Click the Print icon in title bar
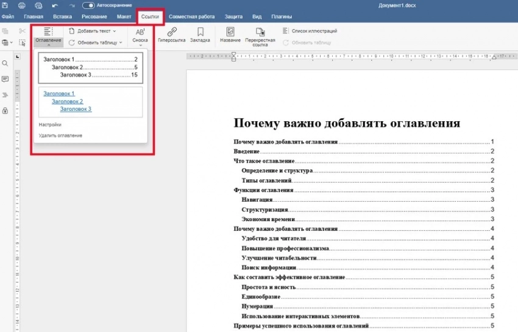The image size is (518, 332). pos(22,5)
